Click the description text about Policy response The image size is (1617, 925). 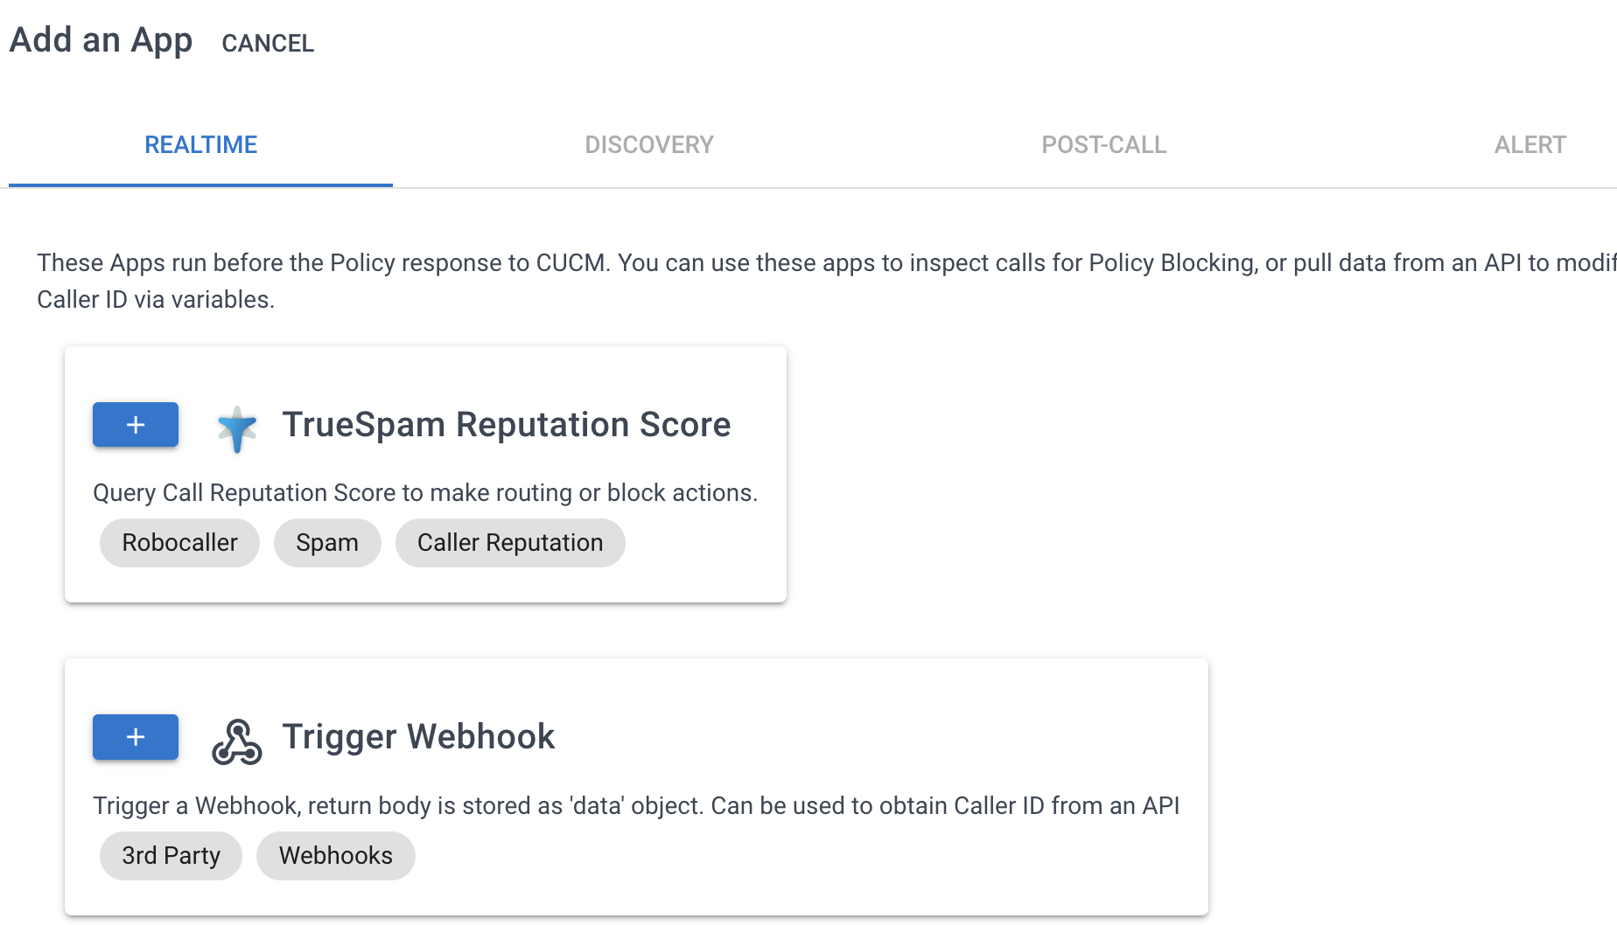[787, 280]
